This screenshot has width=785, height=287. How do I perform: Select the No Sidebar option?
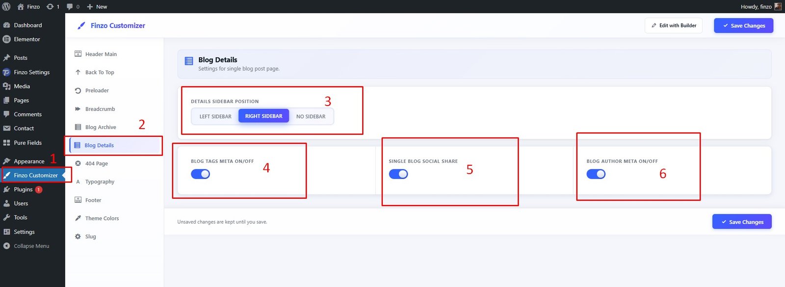click(311, 116)
